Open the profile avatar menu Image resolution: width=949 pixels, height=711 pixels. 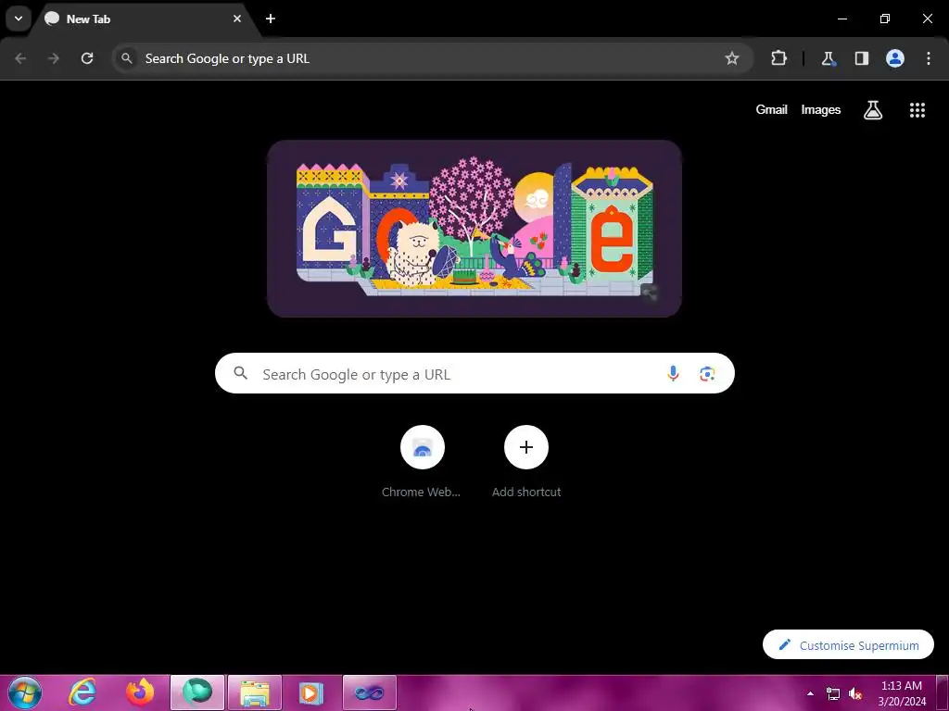pos(895,58)
